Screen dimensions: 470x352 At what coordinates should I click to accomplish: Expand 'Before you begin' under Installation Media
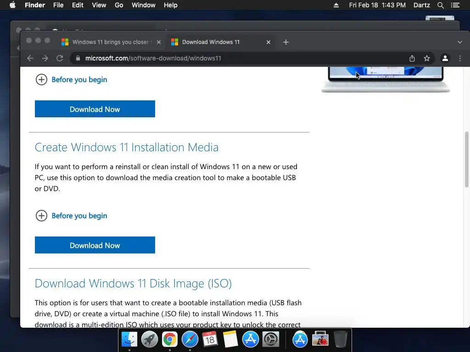click(41, 216)
